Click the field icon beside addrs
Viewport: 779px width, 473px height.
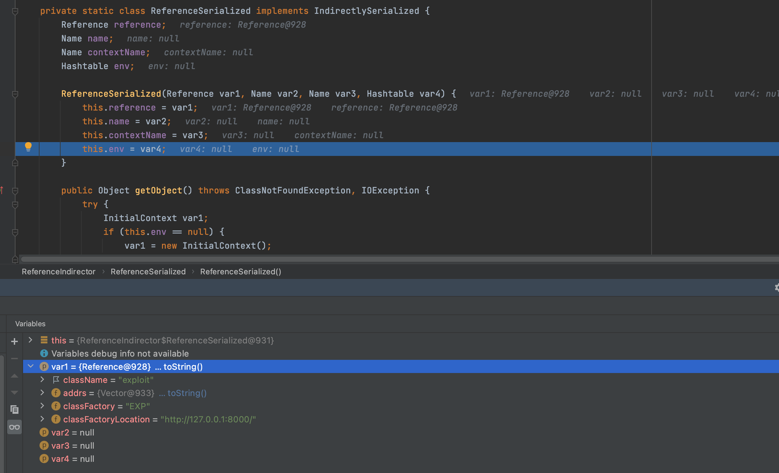point(56,393)
